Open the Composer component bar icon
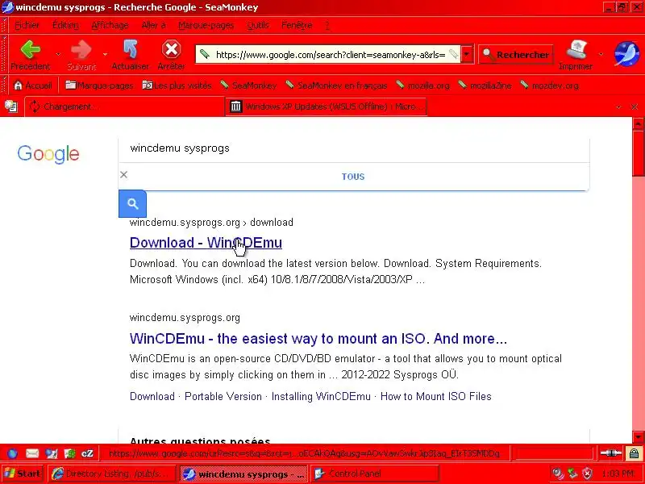 [52, 453]
